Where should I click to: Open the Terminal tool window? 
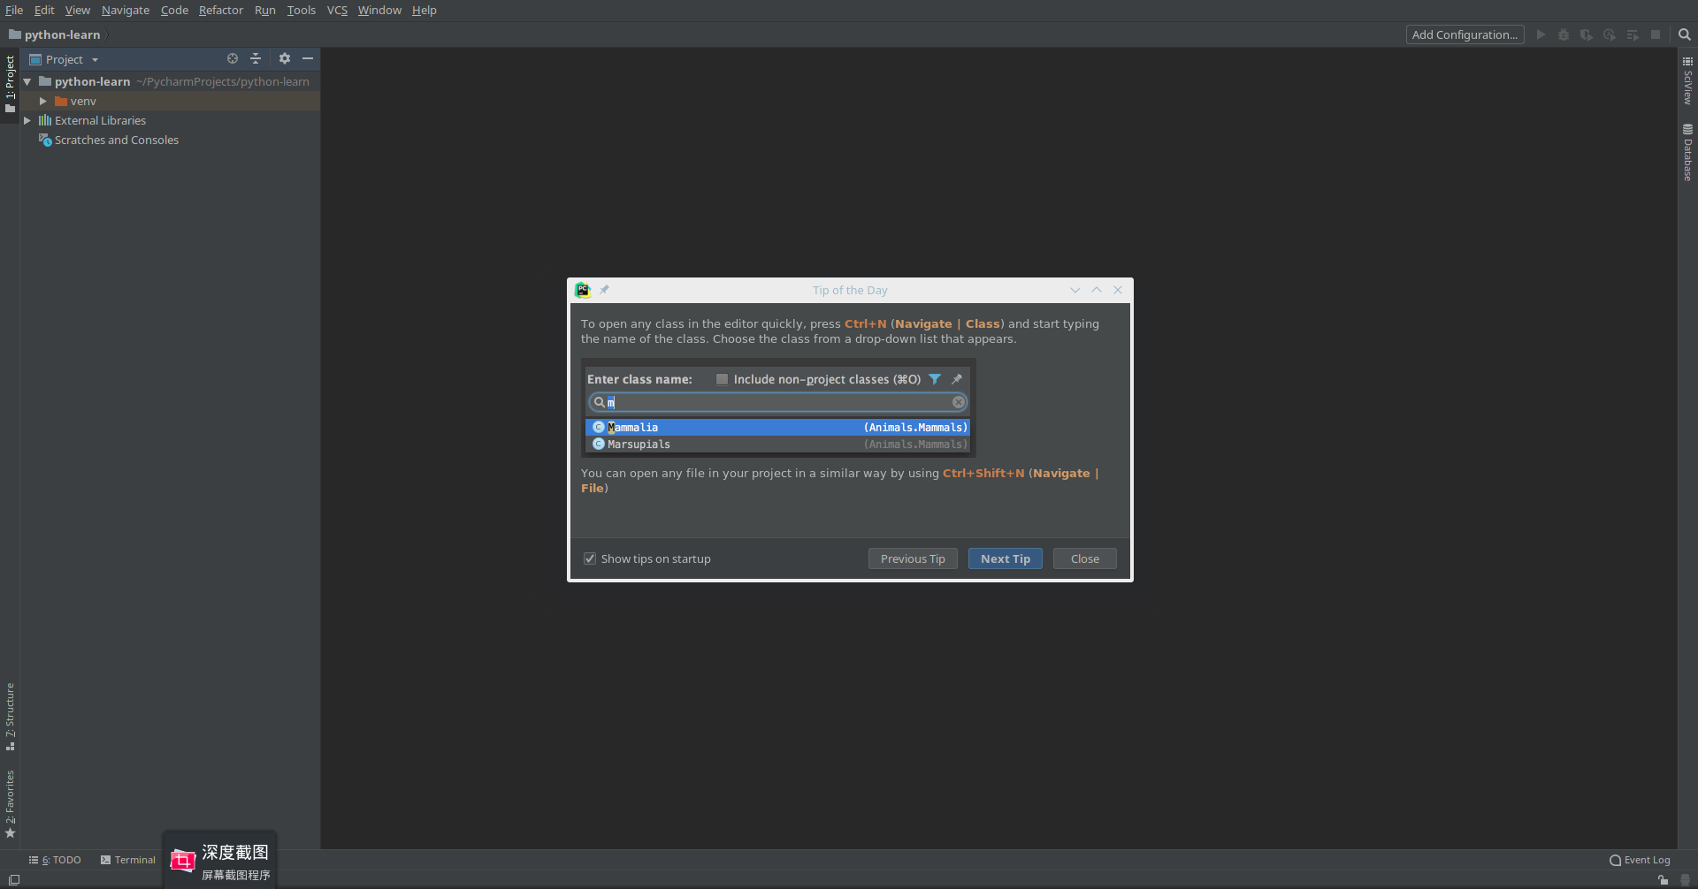pyautogui.click(x=128, y=860)
